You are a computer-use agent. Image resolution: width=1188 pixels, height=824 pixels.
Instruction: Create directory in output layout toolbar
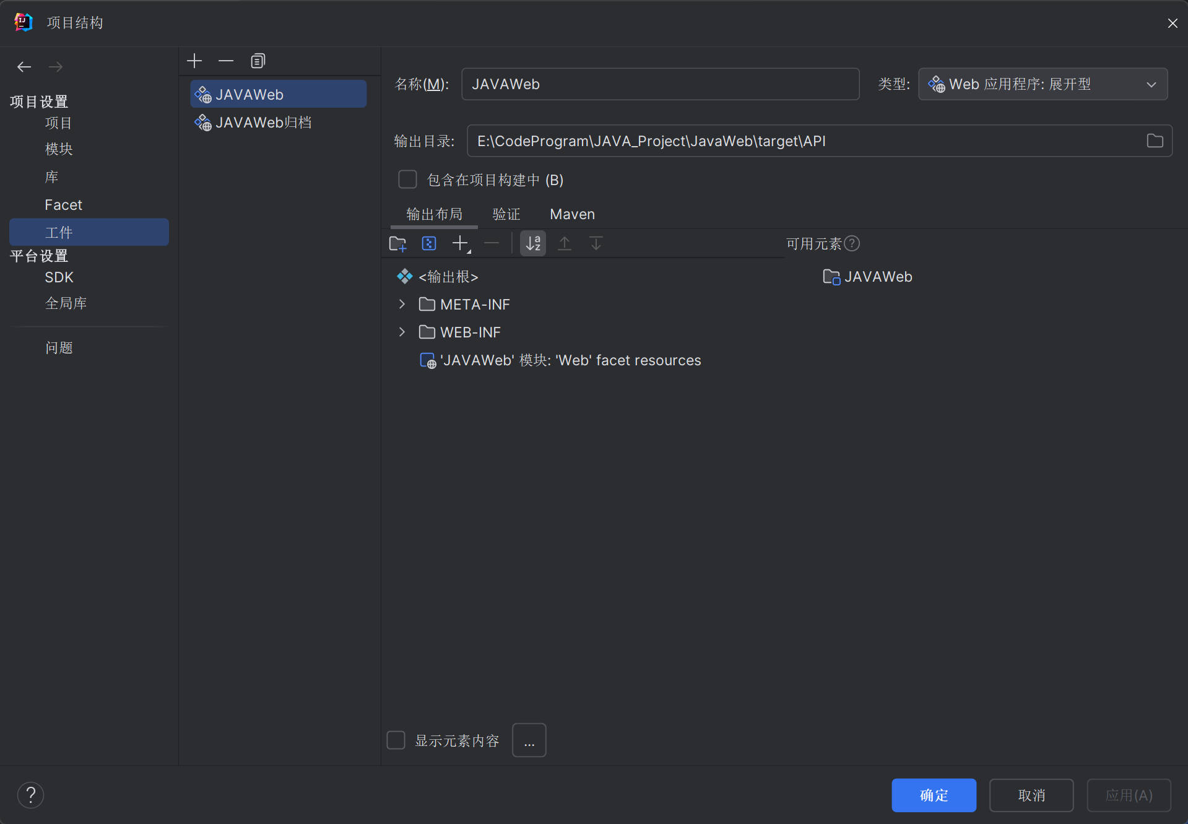click(x=397, y=244)
